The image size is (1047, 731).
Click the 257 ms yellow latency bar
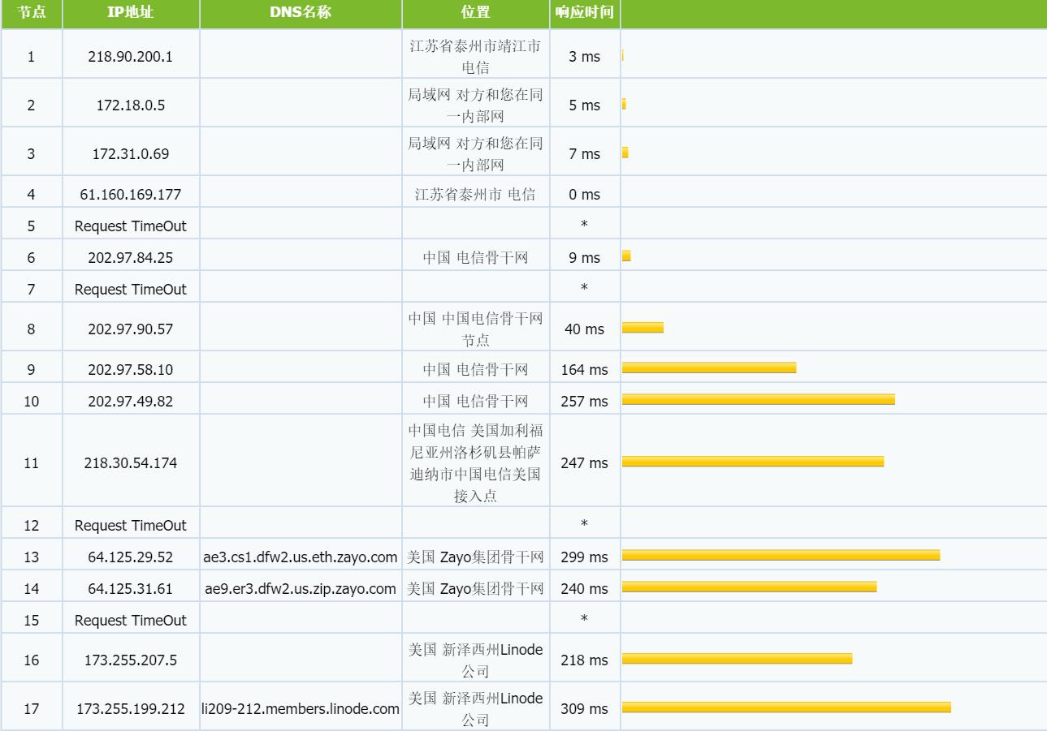tap(759, 400)
